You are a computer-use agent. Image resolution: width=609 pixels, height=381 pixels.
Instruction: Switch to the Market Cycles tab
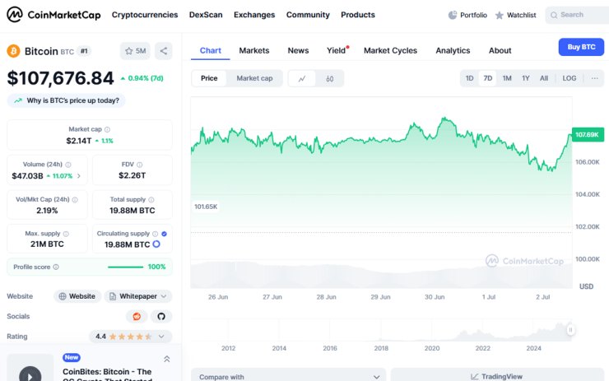390,50
